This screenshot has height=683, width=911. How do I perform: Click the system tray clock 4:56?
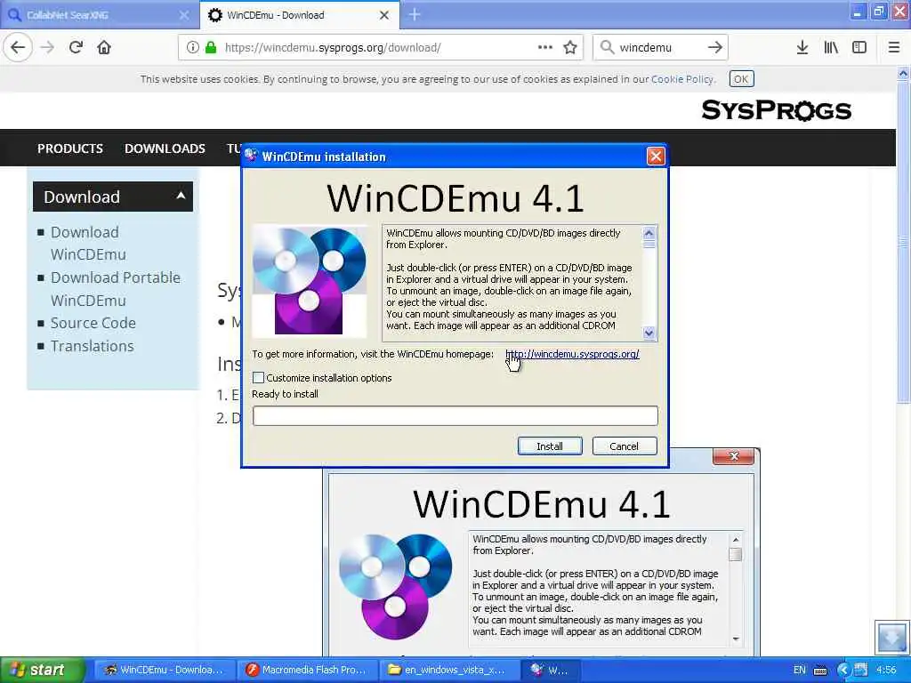pyautogui.click(x=886, y=670)
